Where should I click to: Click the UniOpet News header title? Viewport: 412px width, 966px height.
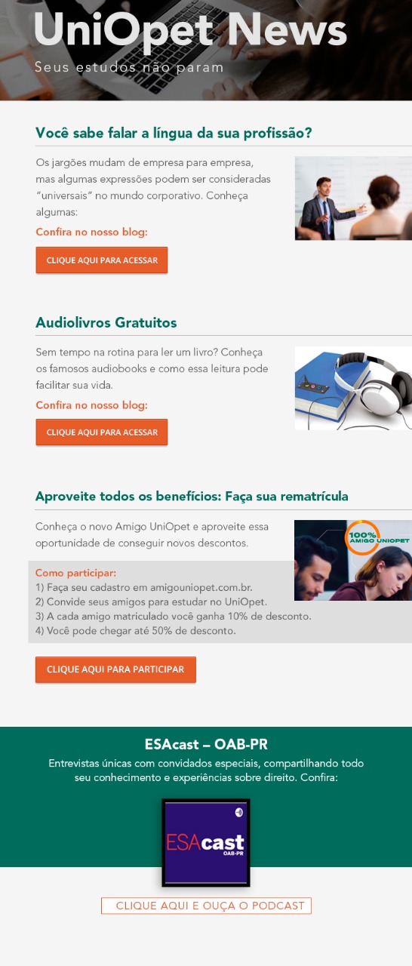191,30
